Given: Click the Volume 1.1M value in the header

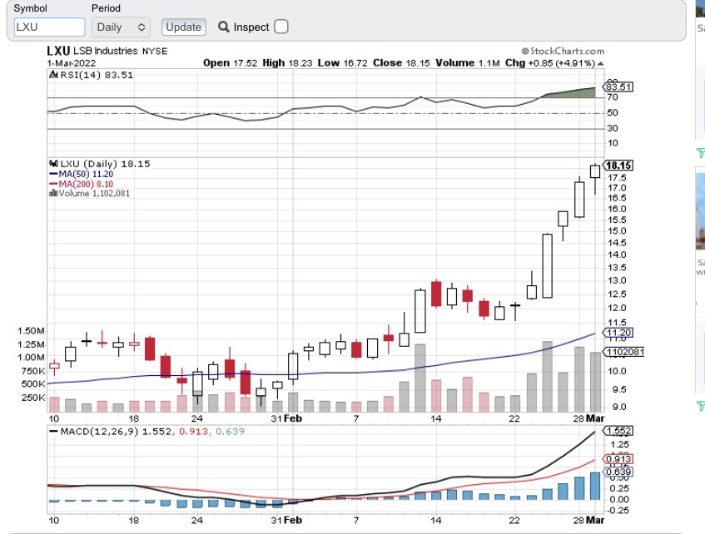Looking at the screenshot, I should coord(468,63).
